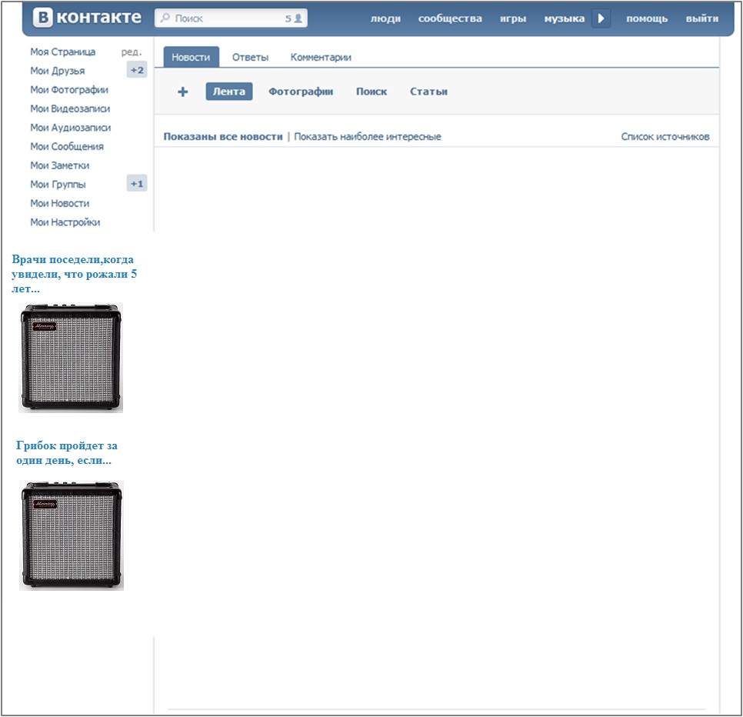Click выйти to log out
Viewport: 743px width, 717px height.
[x=701, y=18]
